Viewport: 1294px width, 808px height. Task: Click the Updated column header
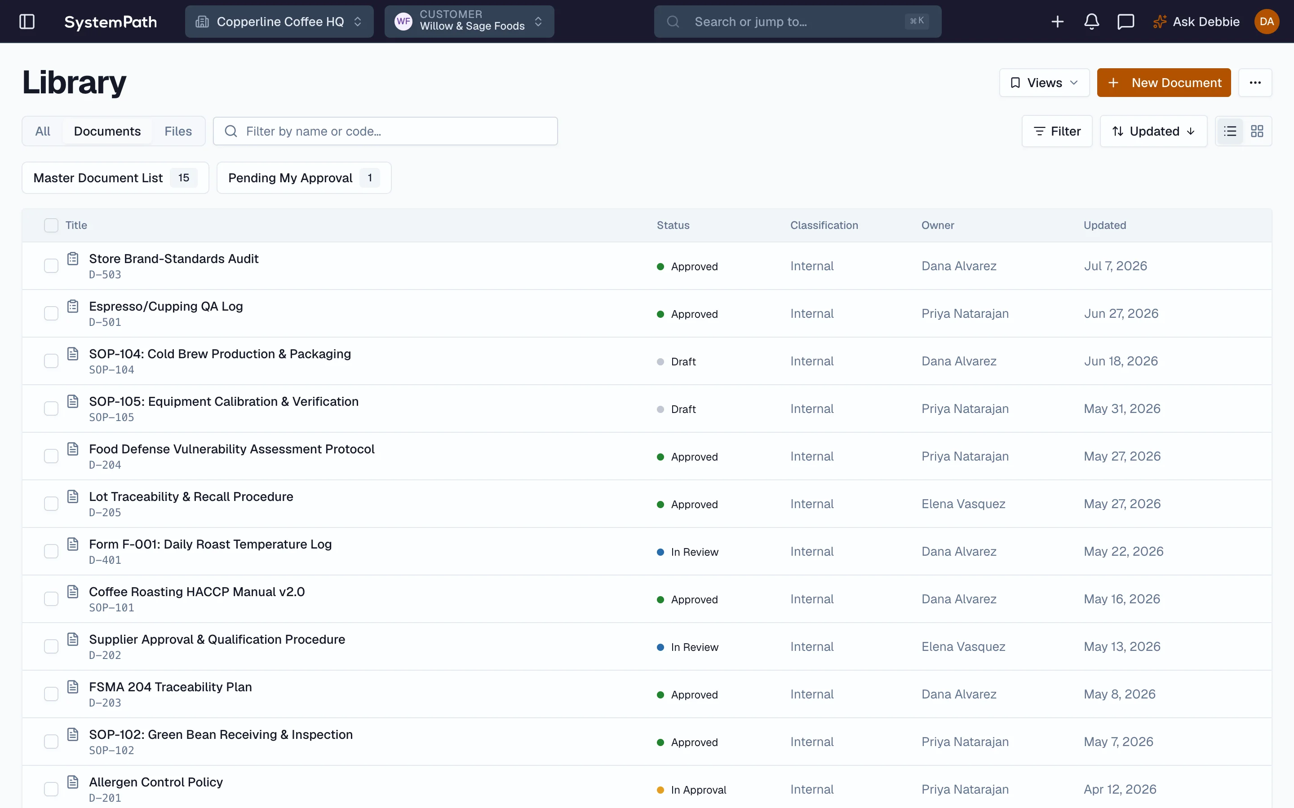(1105, 225)
